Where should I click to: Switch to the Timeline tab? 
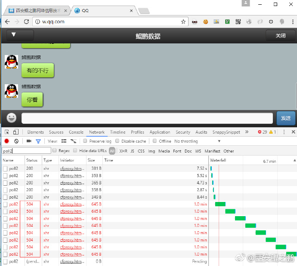118,132
